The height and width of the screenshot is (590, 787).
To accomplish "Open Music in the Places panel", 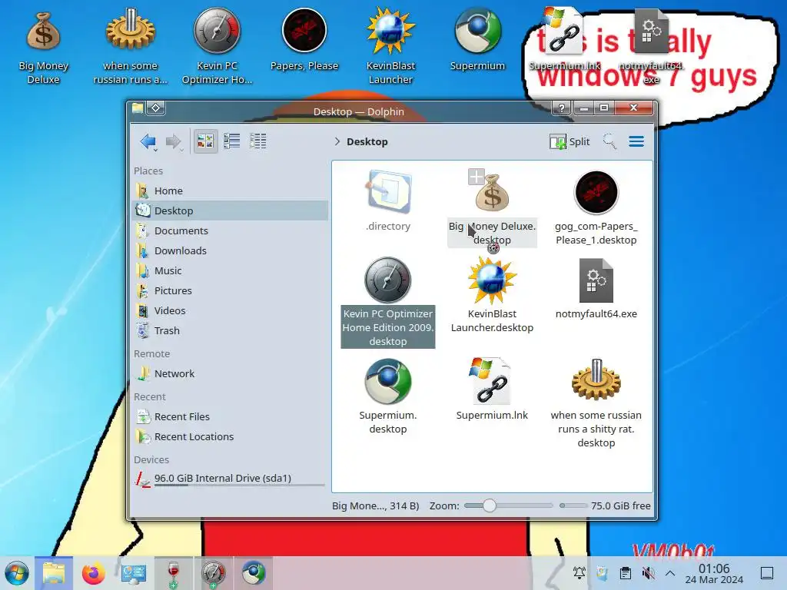I will click(x=231, y=271).
